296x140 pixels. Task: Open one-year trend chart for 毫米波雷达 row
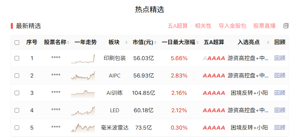click(83, 128)
